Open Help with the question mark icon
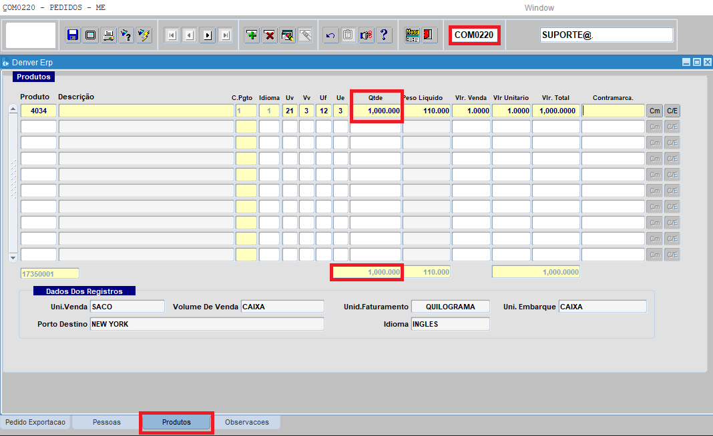Image resolution: width=713 pixels, height=436 pixels. point(385,35)
